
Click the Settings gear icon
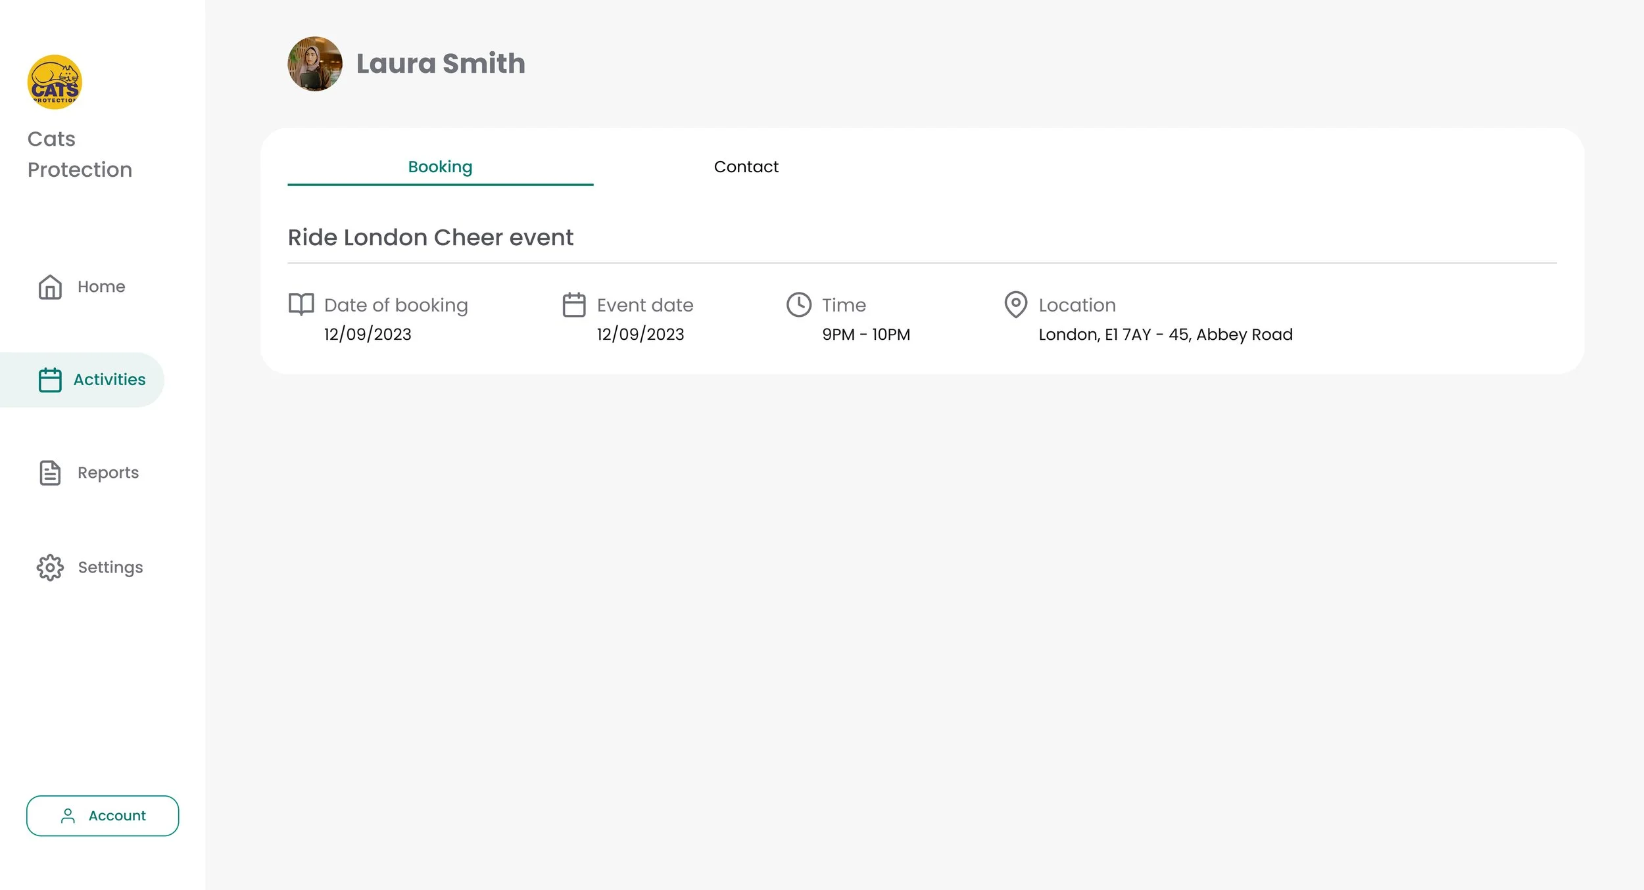tap(50, 567)
